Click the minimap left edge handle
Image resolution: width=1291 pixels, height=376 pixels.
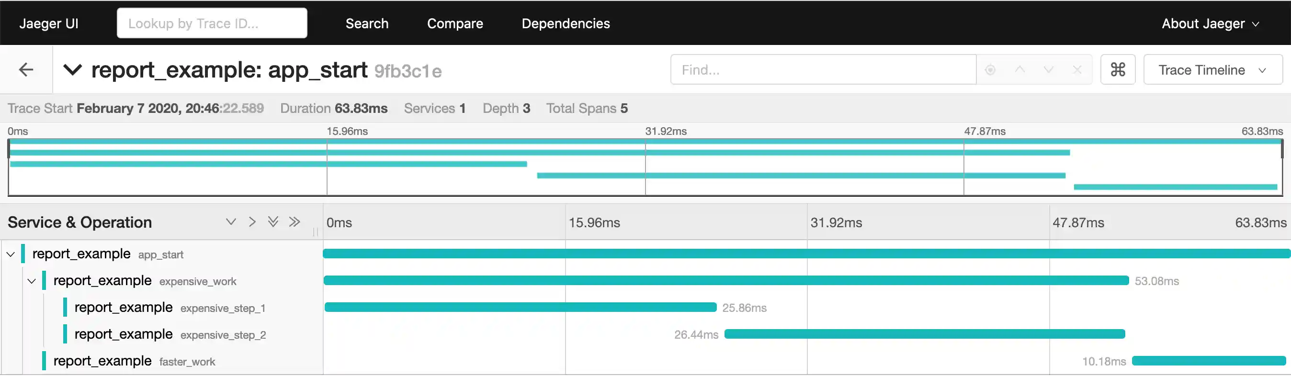click(x=9, y=149)
